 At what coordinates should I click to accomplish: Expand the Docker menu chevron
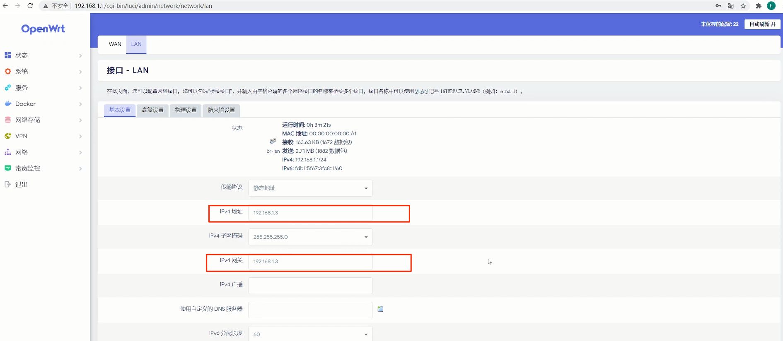click(80, 104)
